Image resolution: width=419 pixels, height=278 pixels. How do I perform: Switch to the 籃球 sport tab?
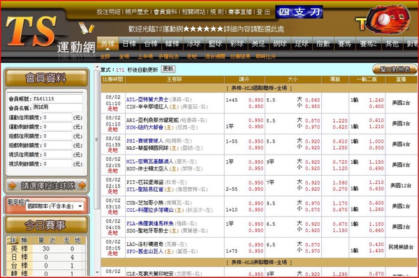coord(215,43)
